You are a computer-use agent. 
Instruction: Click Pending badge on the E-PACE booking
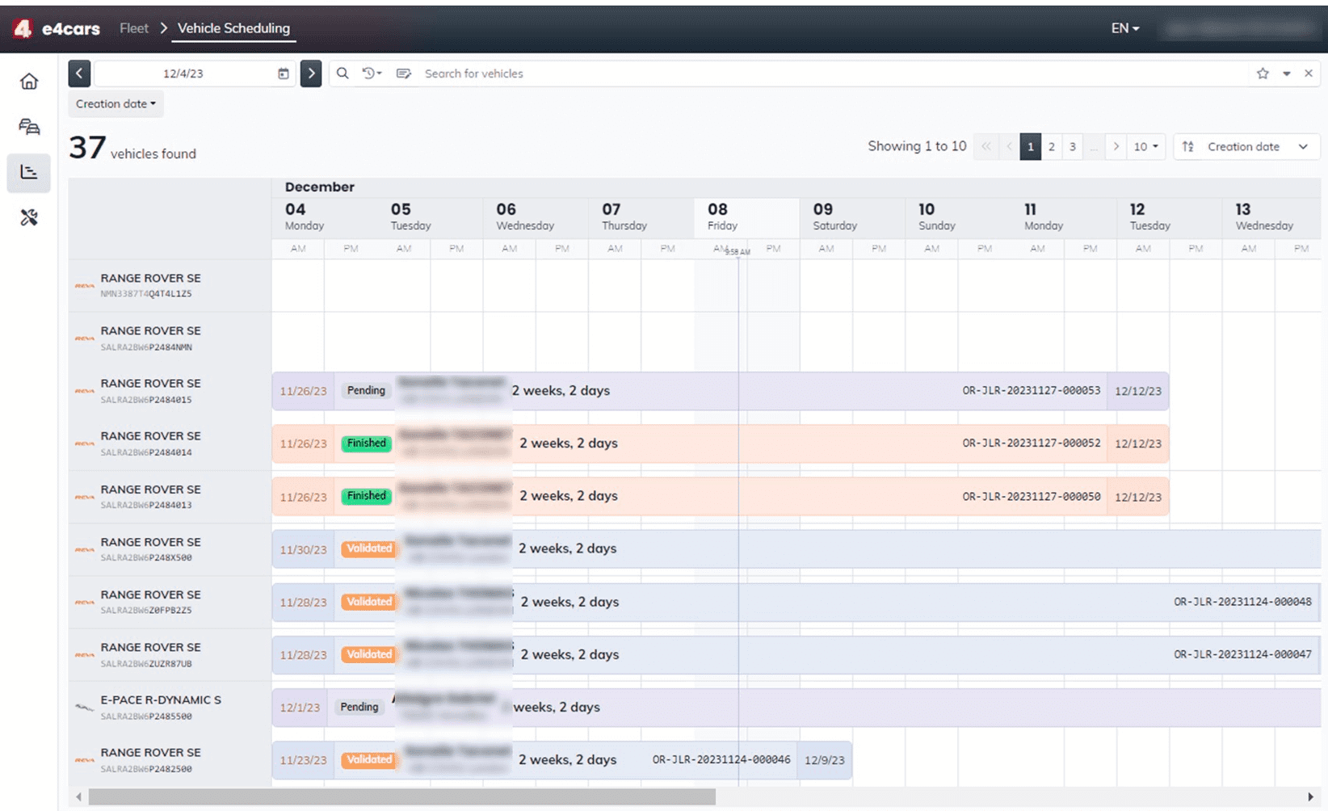tap(359, 708)
